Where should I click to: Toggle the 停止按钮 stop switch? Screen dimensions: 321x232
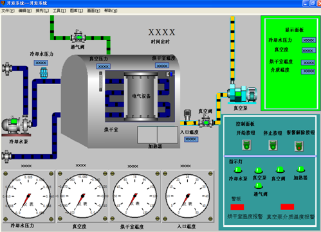click(273, 145)
